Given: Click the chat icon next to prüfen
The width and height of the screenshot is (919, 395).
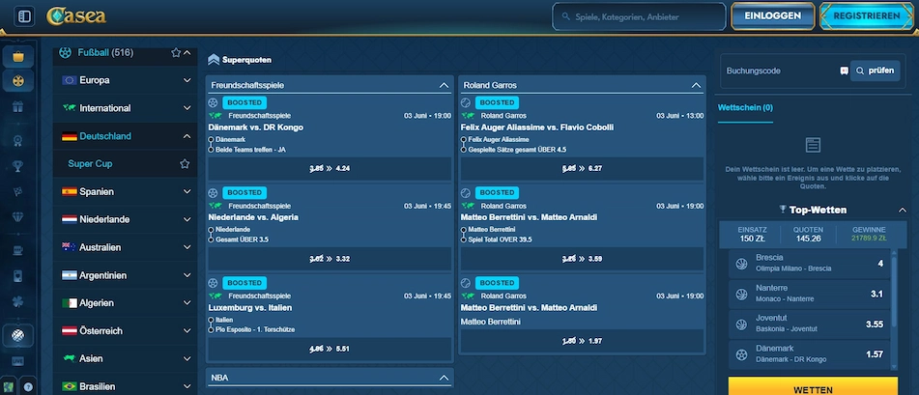Looking at the screenshot, I should pyautogui.click(x=844, y=71).
